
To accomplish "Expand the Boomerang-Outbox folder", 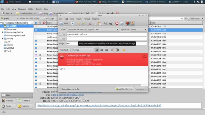I will pyautogui.click(x=3, y=32).
